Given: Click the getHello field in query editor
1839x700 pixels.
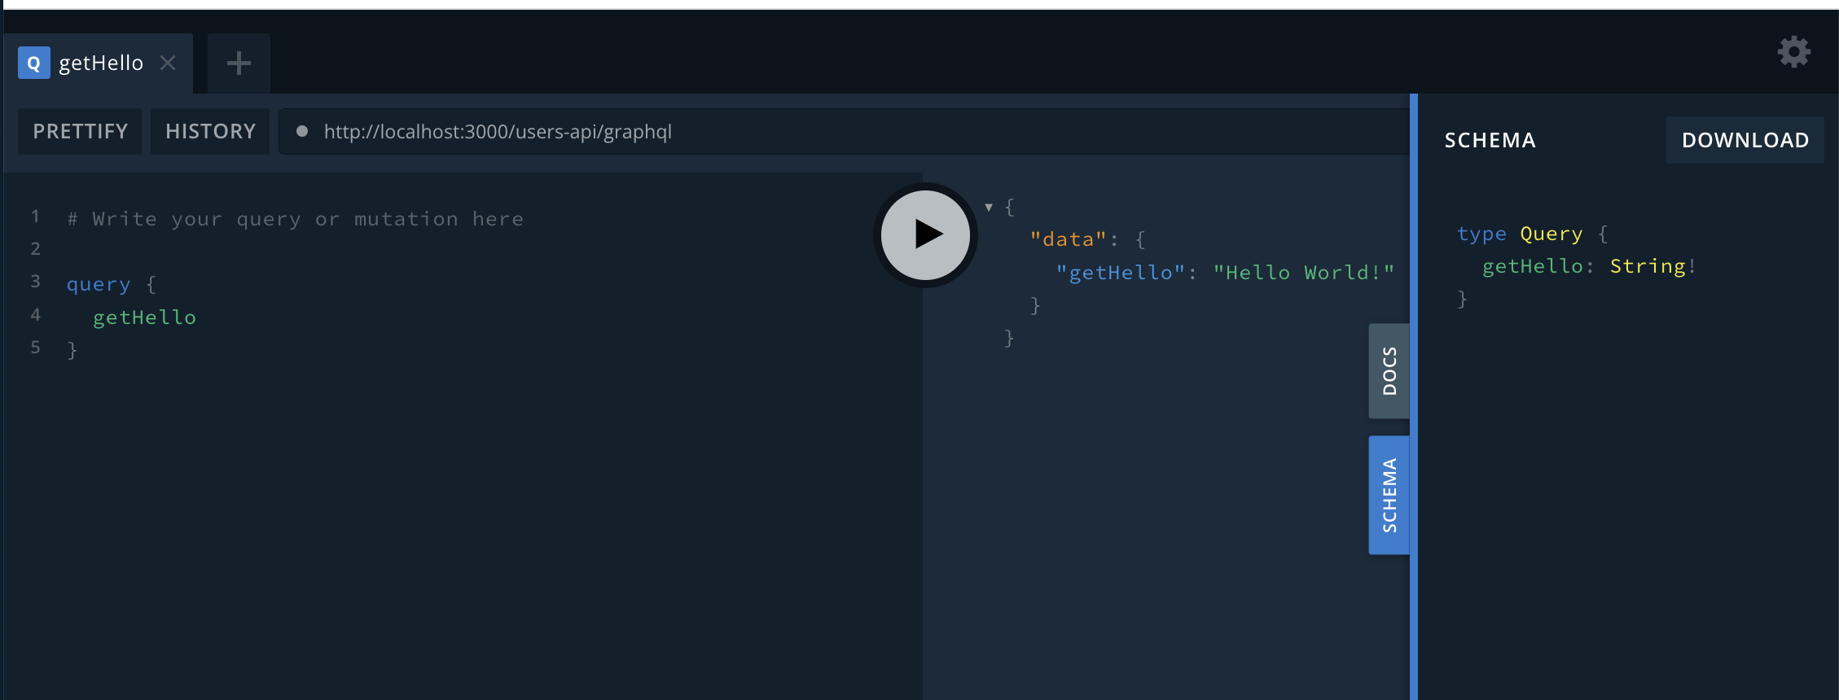Looking at the screenshot, I should pyautogui.click(x=144, y=317).
